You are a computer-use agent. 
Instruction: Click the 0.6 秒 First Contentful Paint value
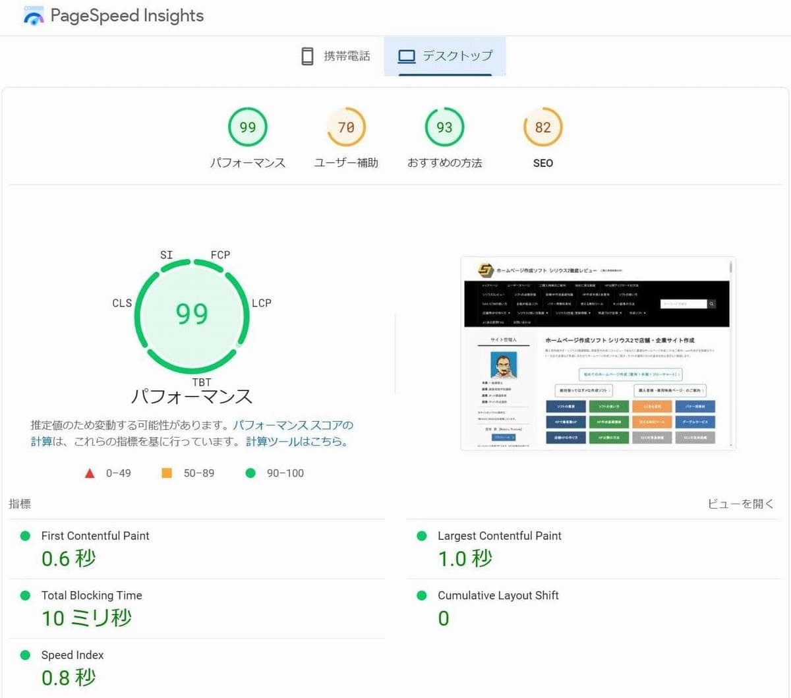click(x=69, y=559)
